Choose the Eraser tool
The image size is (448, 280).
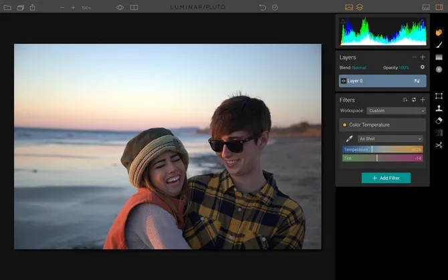click(439, 120)
